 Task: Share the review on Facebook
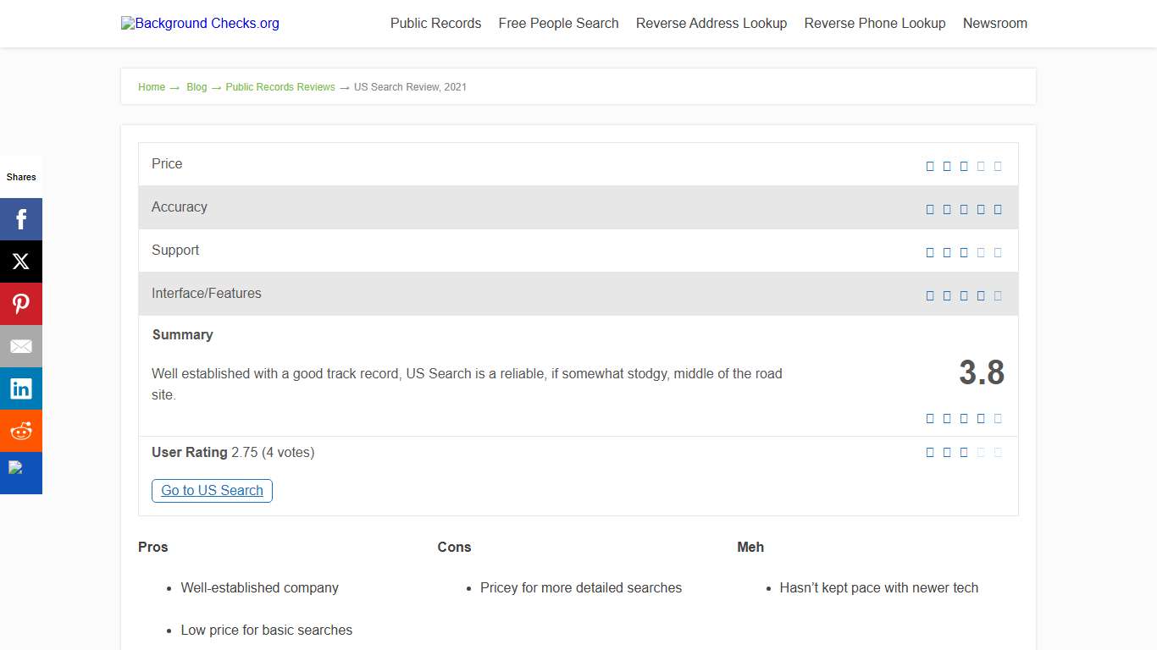coord(21,219)
